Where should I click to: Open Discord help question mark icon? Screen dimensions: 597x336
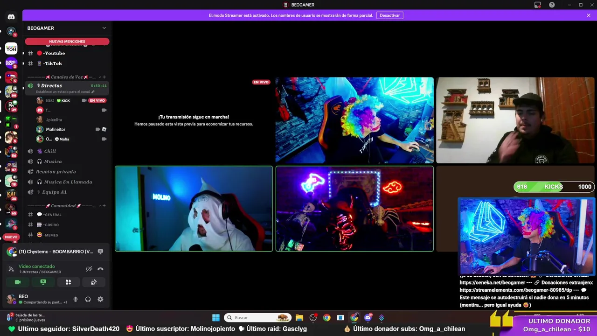(552, 5)
